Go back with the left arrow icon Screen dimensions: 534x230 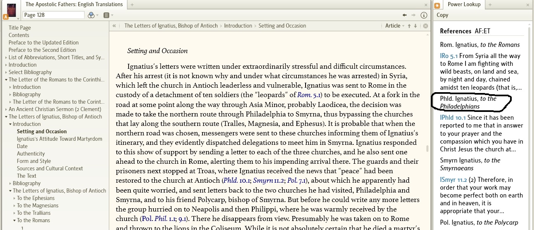[x=405, y=15]
